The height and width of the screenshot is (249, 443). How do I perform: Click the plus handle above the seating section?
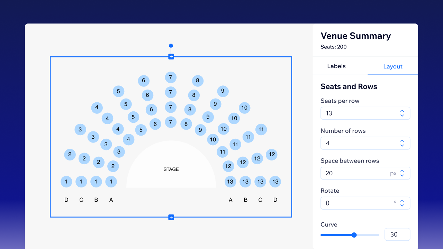coord(171,56)
